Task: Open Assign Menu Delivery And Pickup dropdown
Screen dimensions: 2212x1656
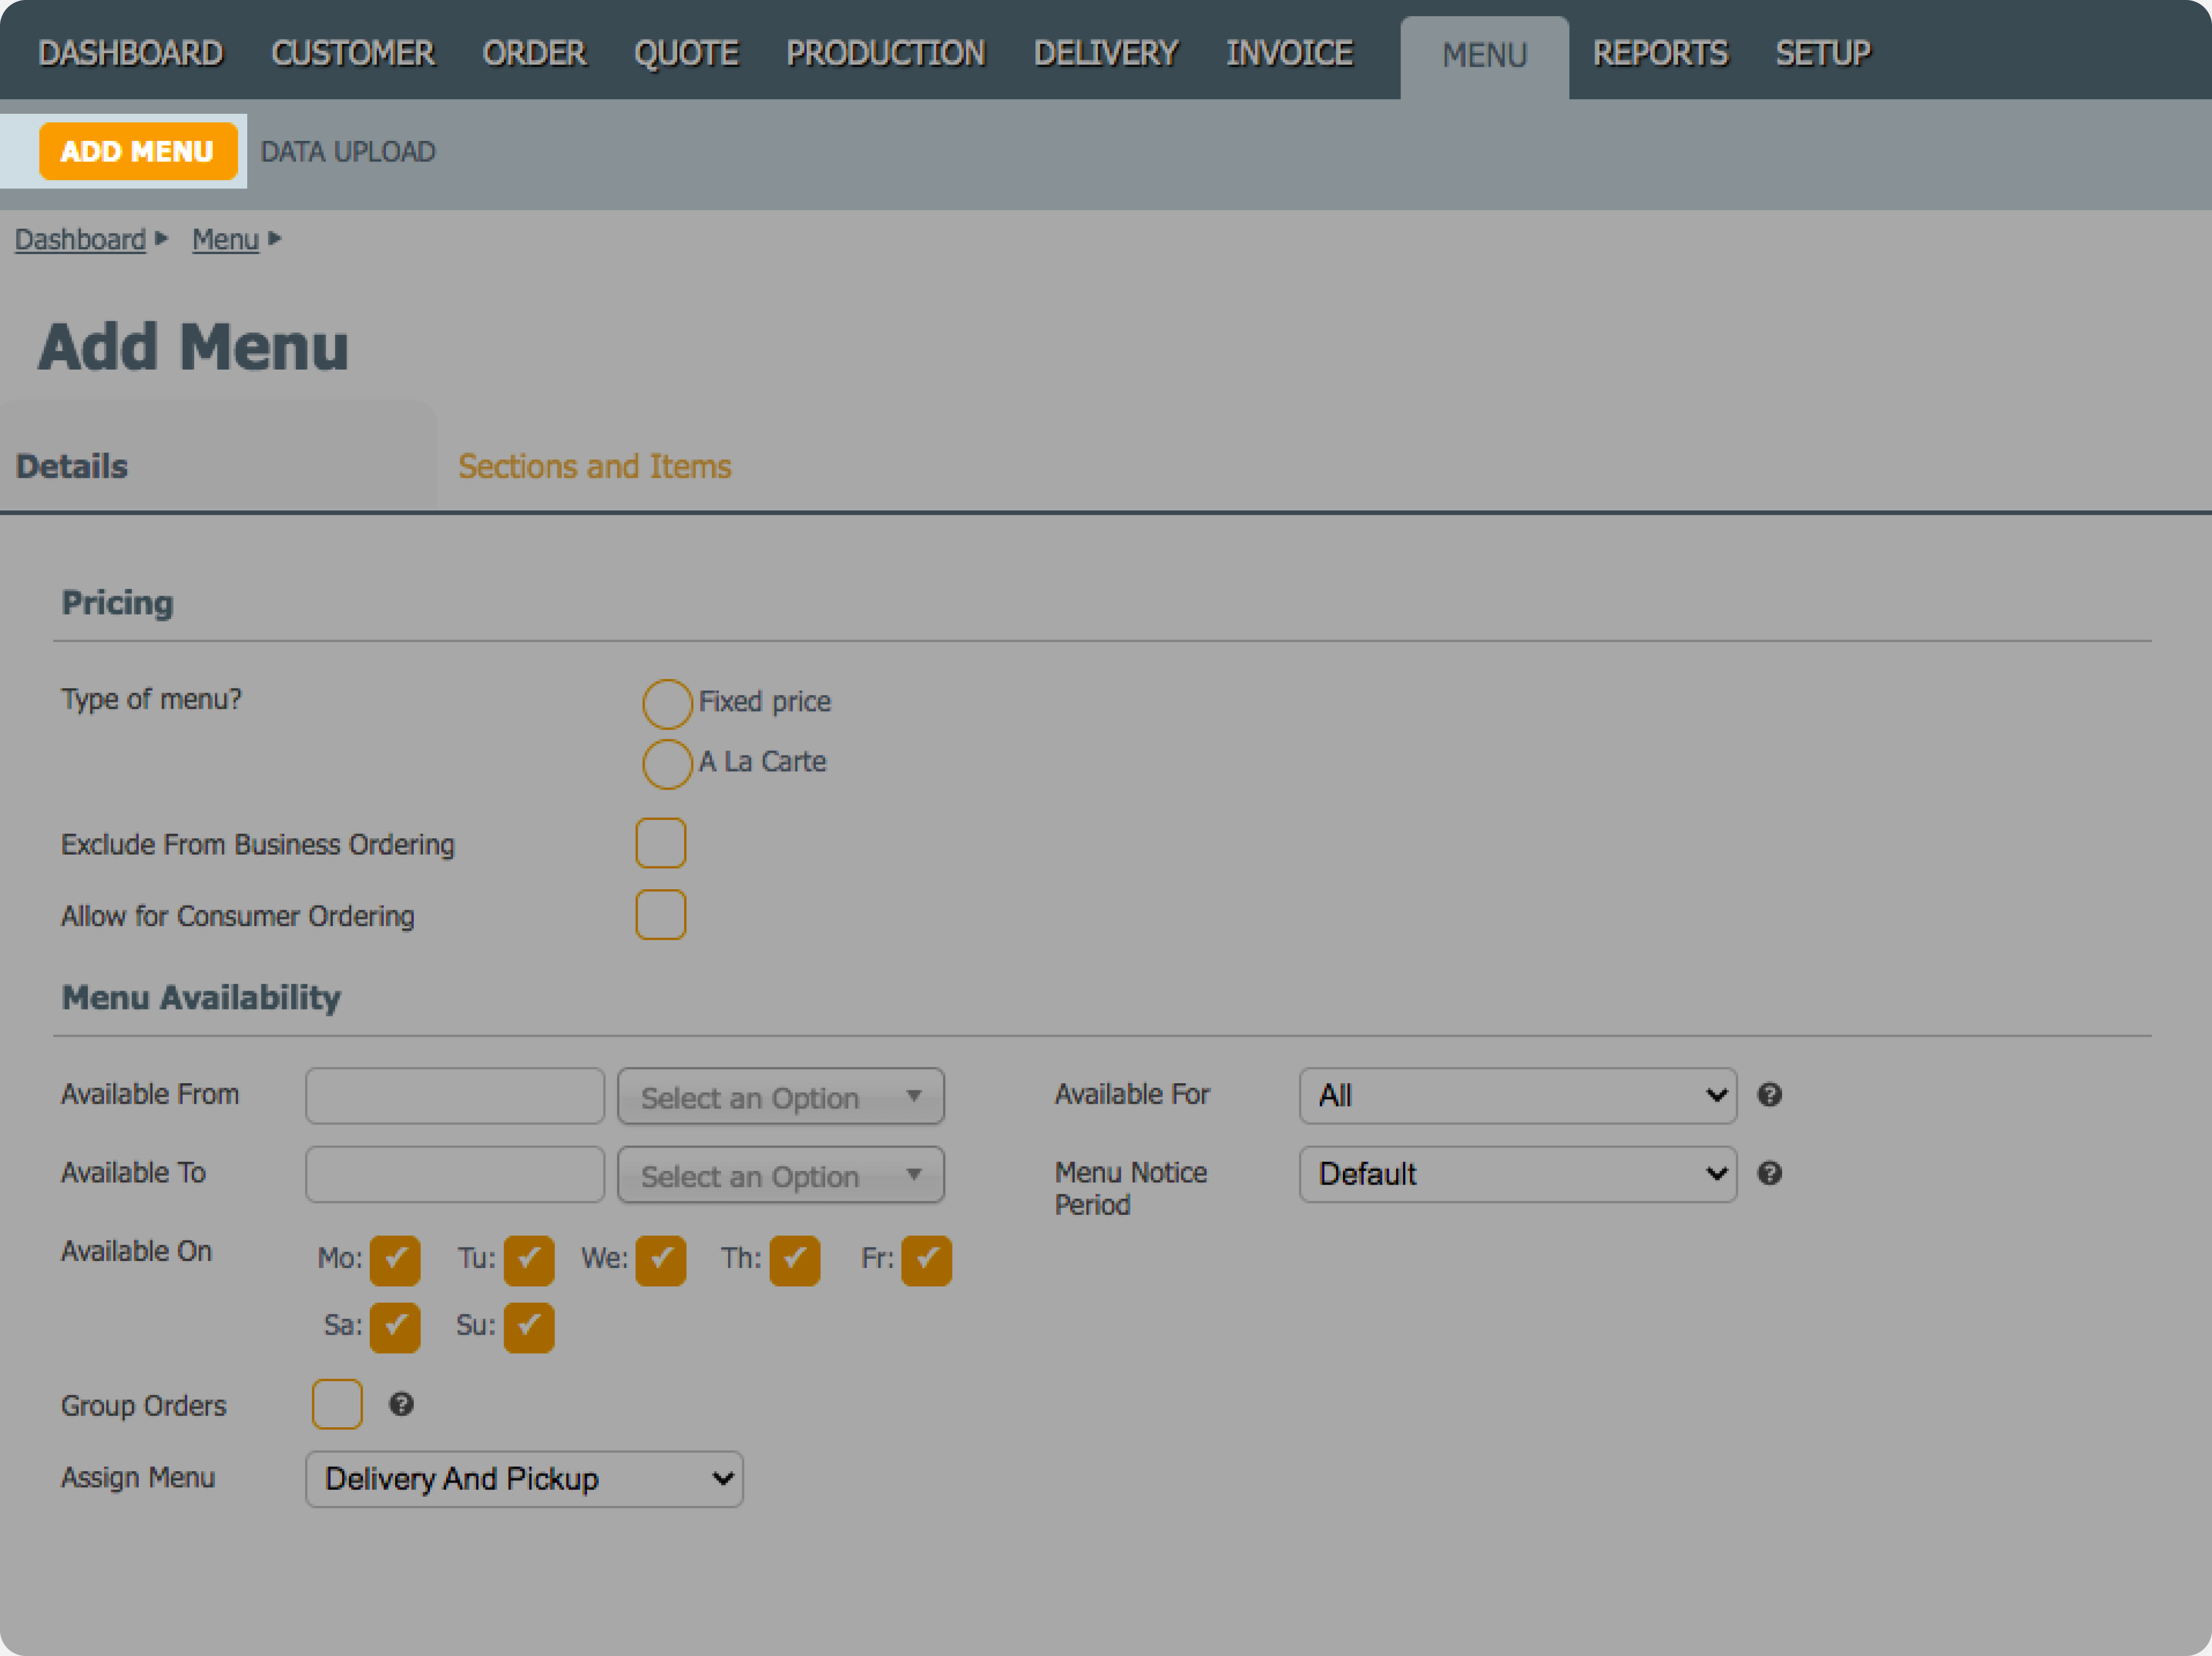Action: (524, 1479)
